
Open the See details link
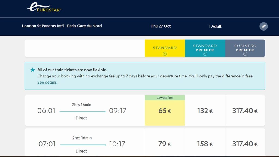(47, 82)
